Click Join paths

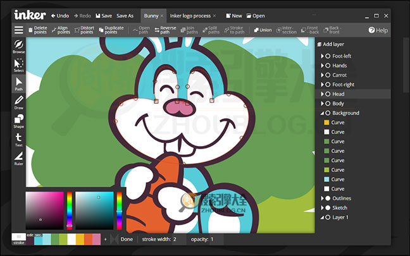click(189, 30)
